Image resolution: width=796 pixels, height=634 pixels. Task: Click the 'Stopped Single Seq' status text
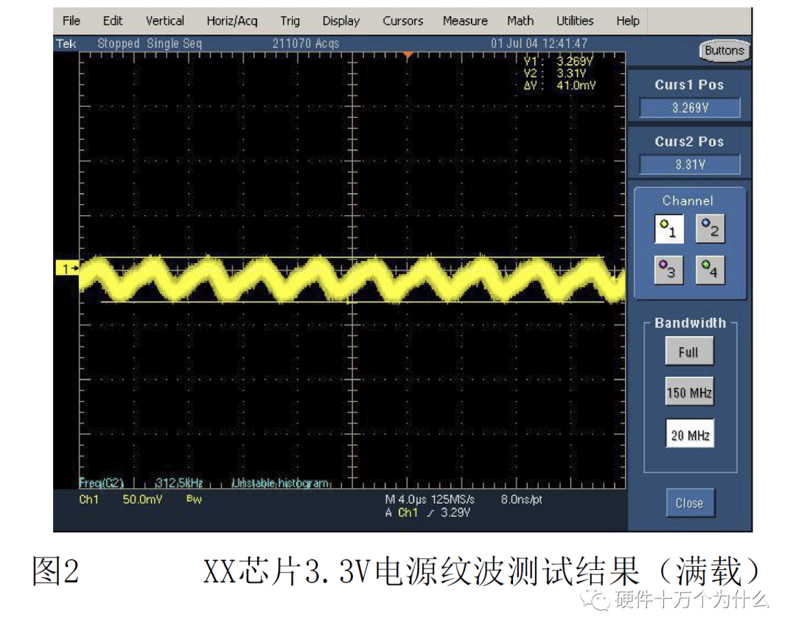tap(150, 43)
